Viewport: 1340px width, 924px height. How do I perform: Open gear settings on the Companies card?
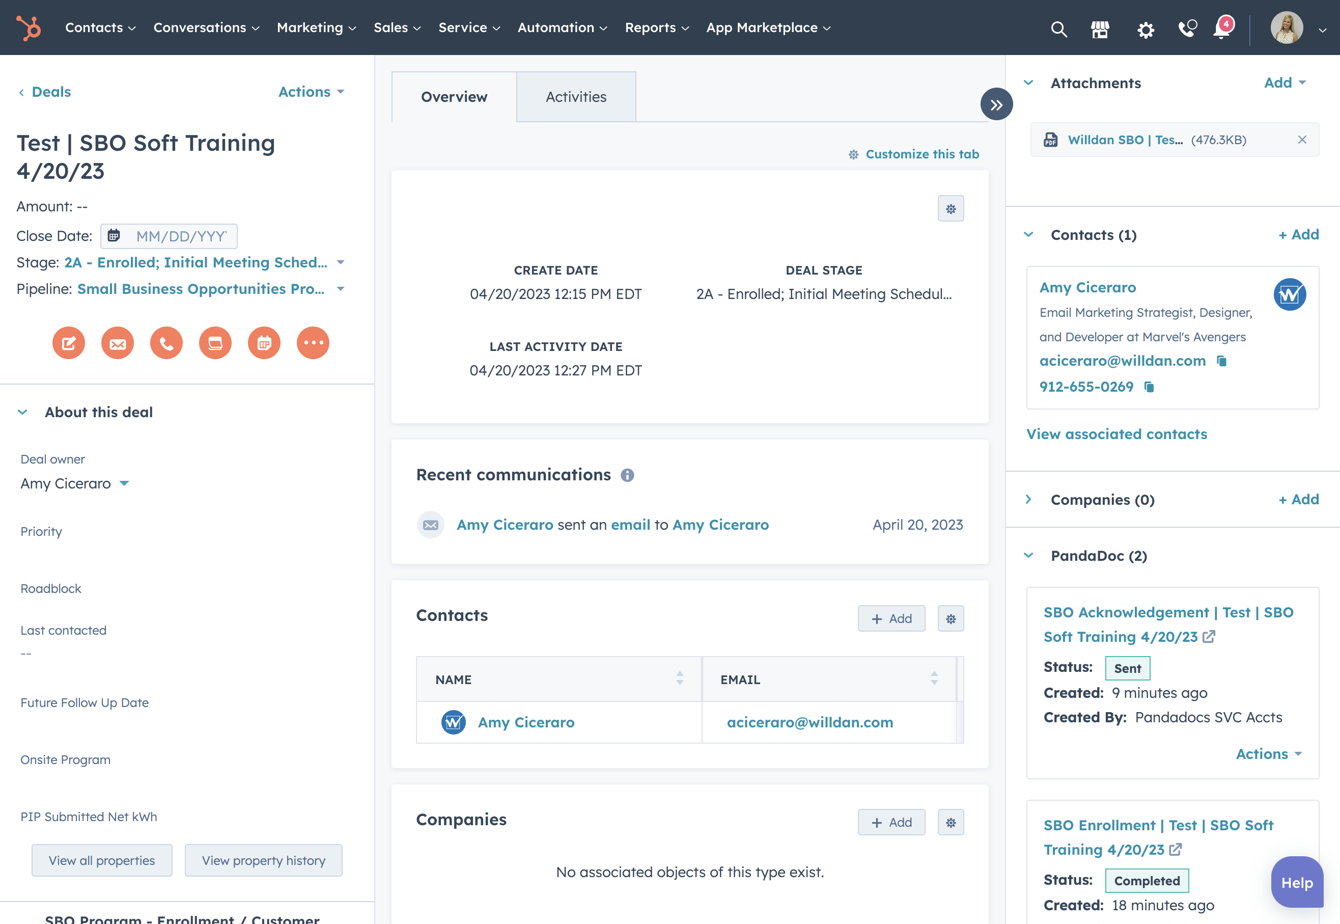coord(951,822)
